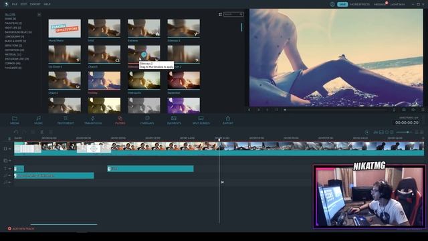The width and height of the screenshot is (428, 241).
Task: Click the Add New Track button
Action: coord(21,228)
